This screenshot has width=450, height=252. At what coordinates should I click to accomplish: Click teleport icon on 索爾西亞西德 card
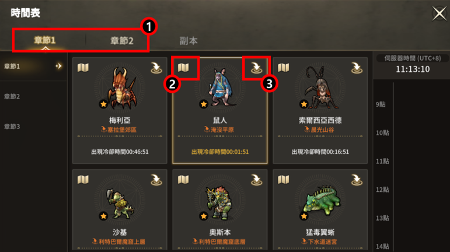[357, 68]
